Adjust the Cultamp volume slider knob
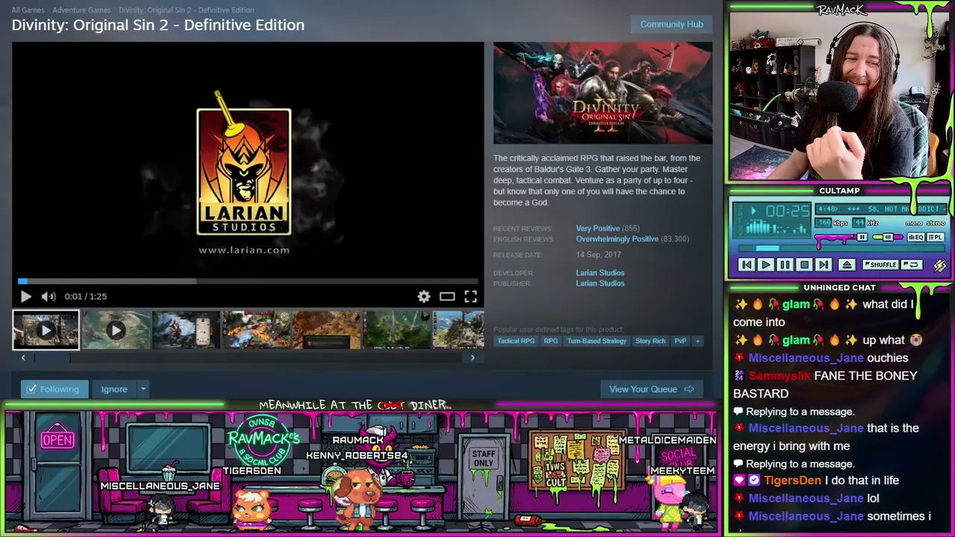The image size is (955, 537). pyautogui.click(x=862, y=237)
